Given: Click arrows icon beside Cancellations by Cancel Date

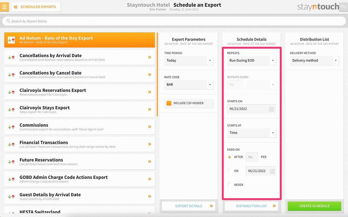Looking at the screenshot, I should 11,75.
